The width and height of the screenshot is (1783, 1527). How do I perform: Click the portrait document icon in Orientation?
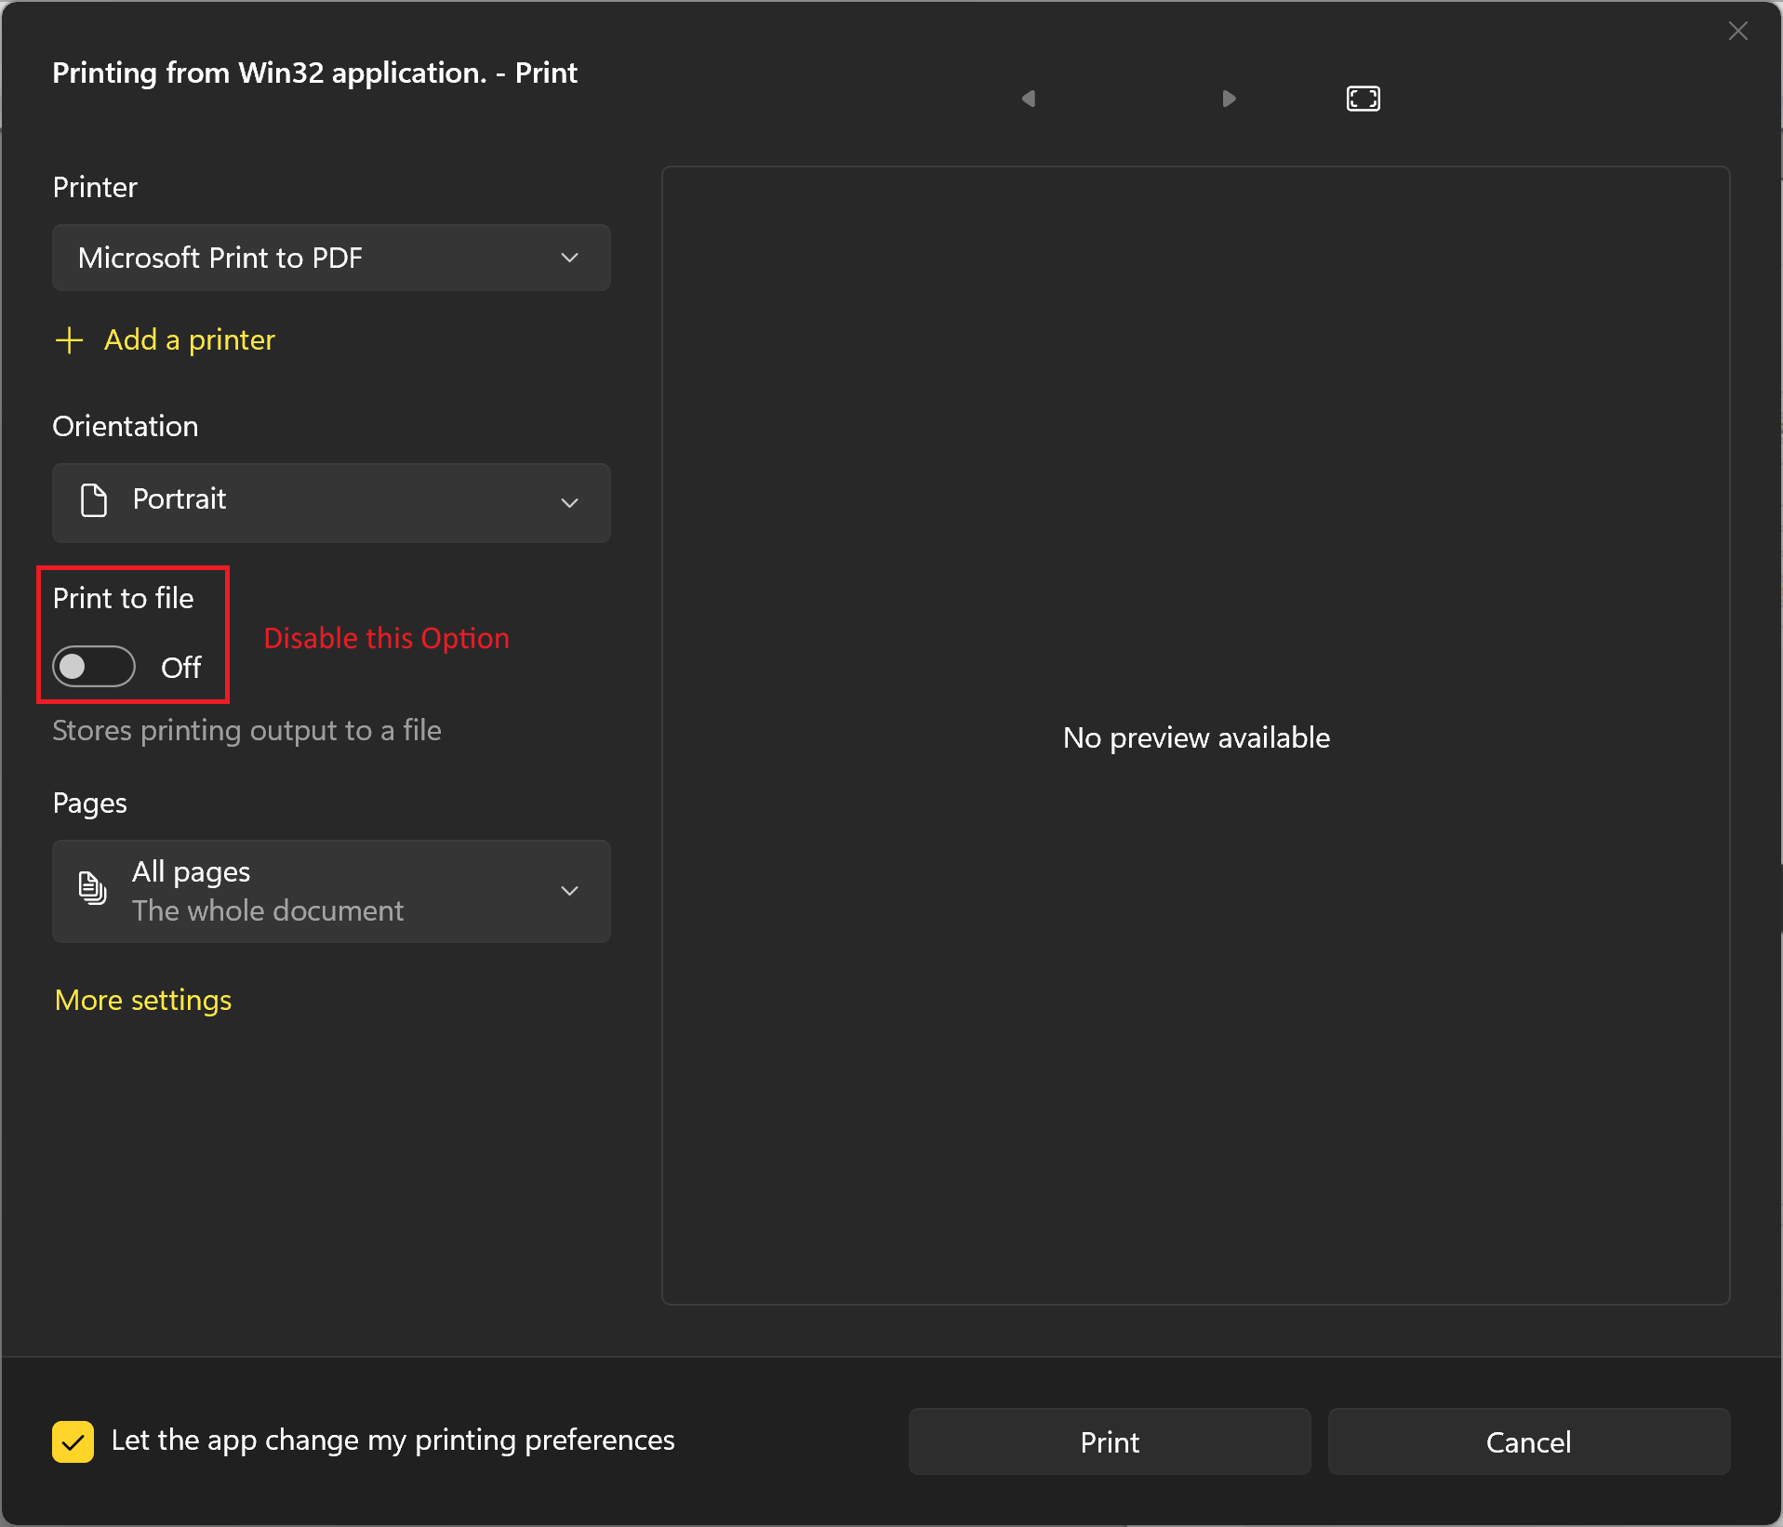coord(93,501)
